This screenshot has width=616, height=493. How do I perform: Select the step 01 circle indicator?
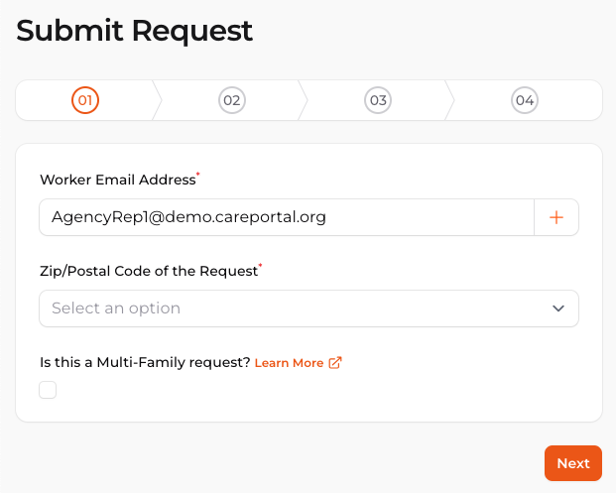[85, 100]
